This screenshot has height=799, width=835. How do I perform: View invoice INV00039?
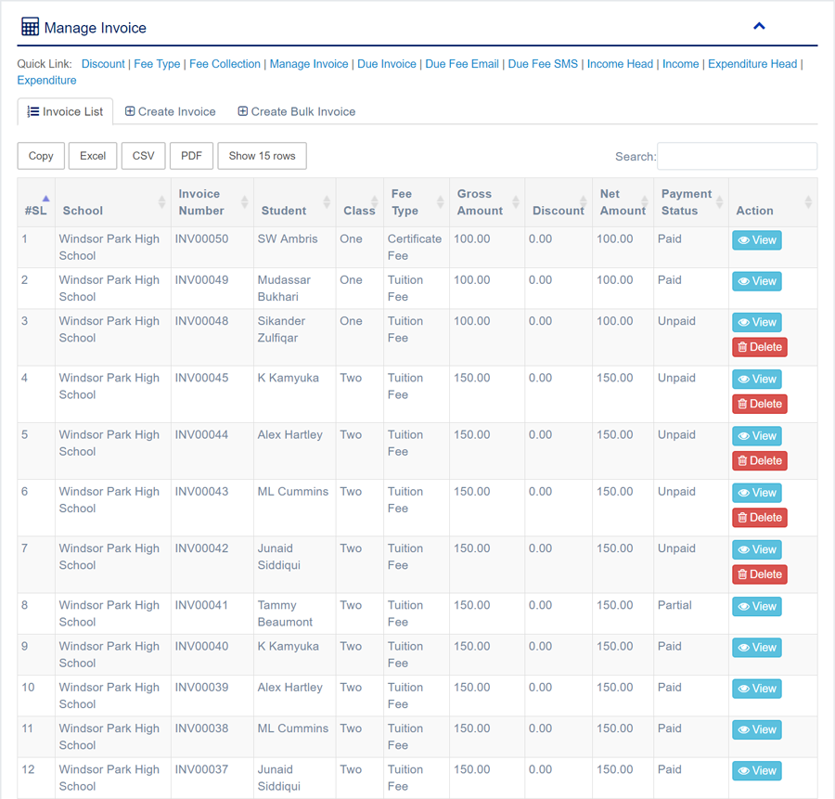point(757,689)
